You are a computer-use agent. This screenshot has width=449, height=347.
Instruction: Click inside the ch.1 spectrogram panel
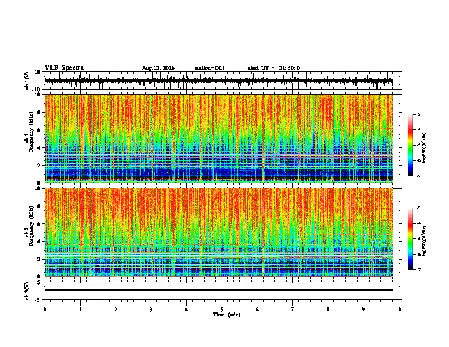coord(219,138)
